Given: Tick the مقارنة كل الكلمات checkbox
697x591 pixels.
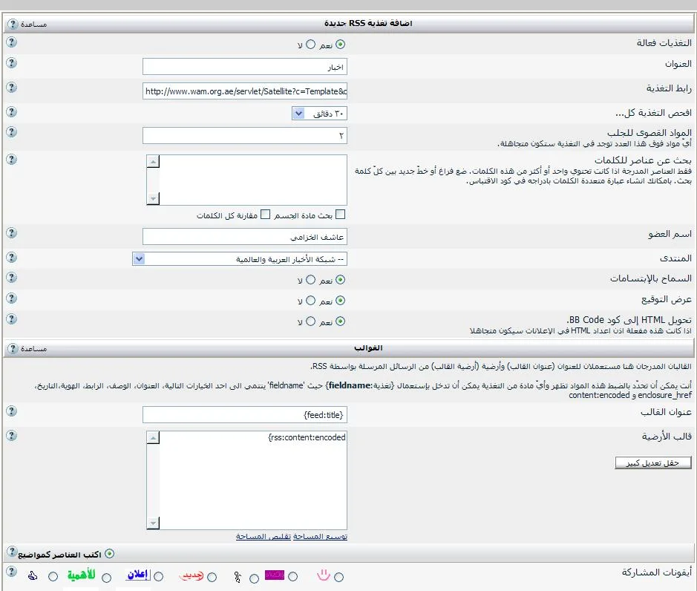Looking at the screenshot, I should [266, 215].
